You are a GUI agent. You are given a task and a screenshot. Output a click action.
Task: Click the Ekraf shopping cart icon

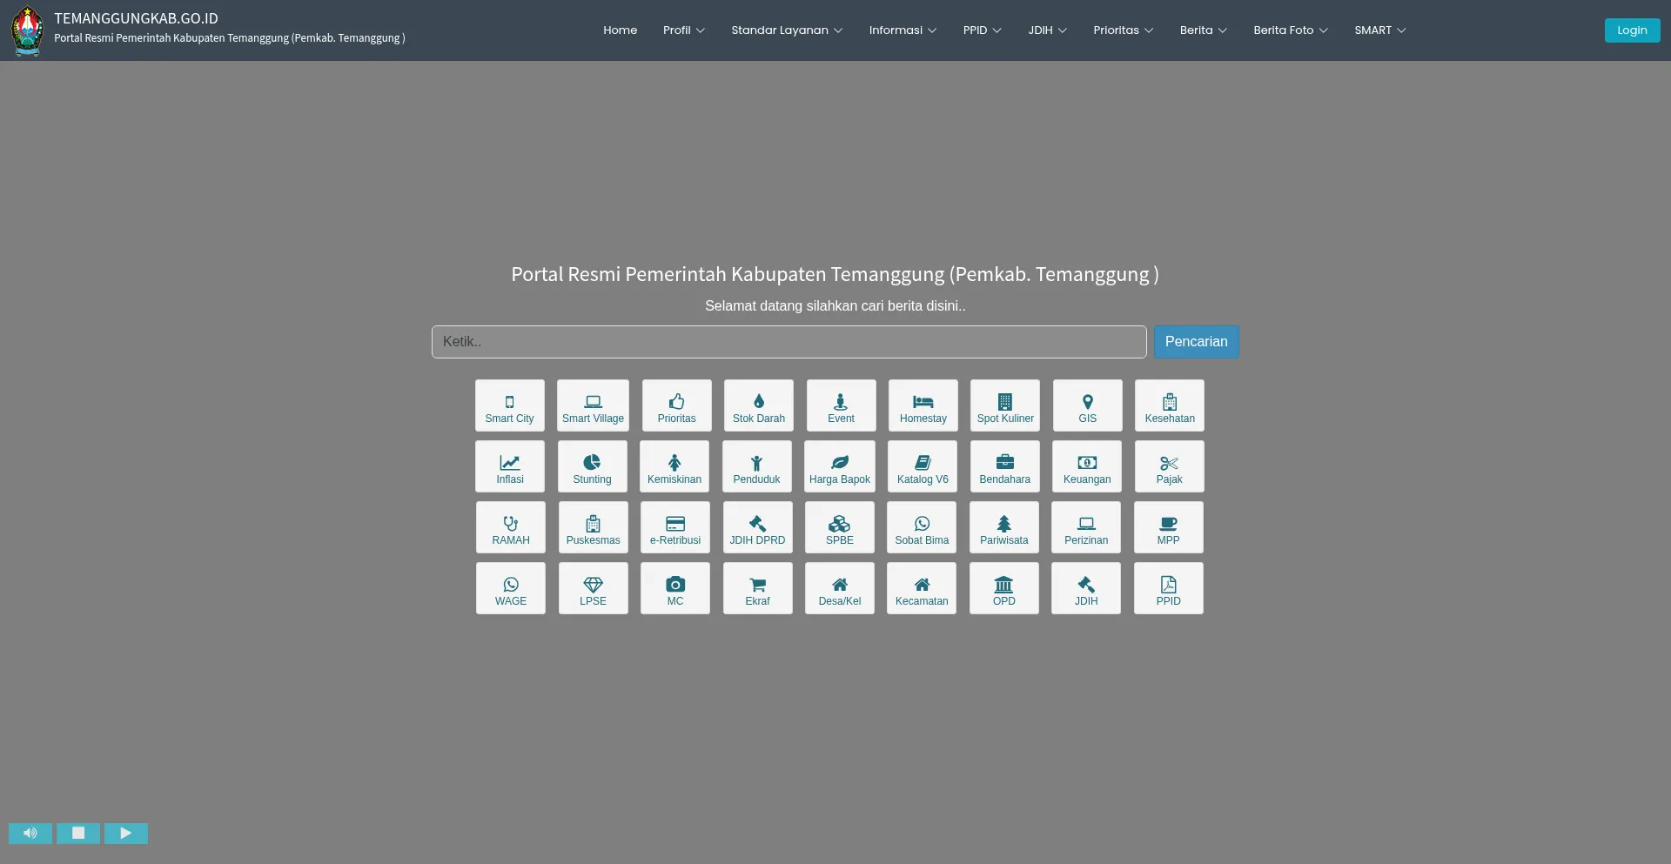[x=757, y=585]
